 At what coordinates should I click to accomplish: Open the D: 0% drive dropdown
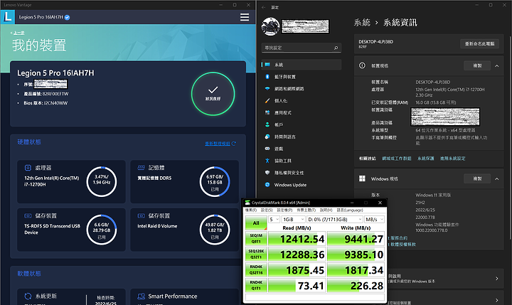(335, 220)
